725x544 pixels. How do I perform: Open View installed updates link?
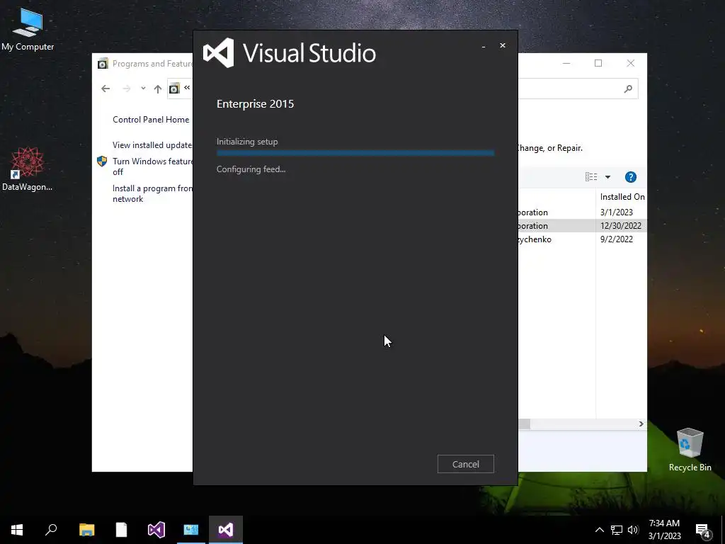[152, 144]
